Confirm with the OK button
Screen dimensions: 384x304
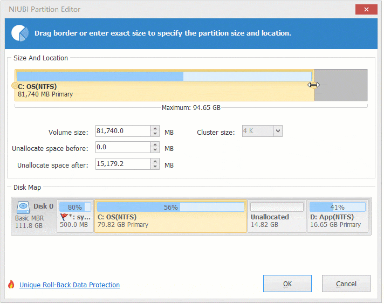pos(287,284)
